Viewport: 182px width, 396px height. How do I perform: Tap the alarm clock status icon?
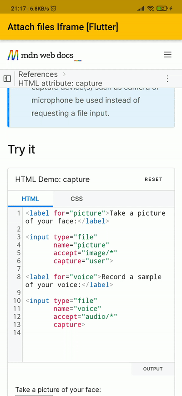(x=53, y=9)
